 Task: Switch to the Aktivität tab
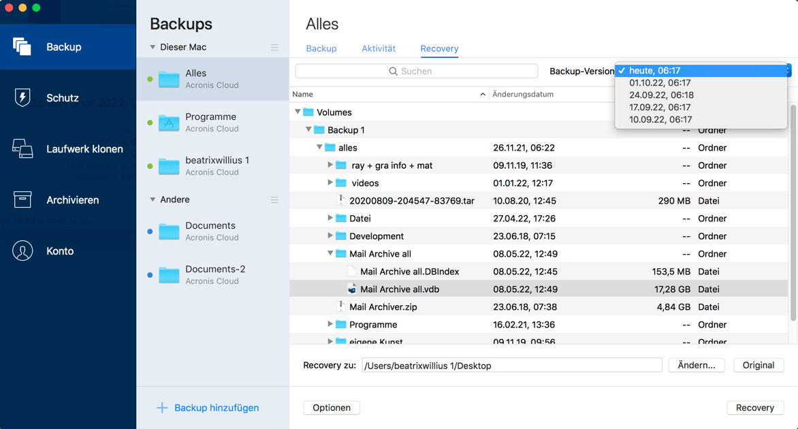point(379,49)
